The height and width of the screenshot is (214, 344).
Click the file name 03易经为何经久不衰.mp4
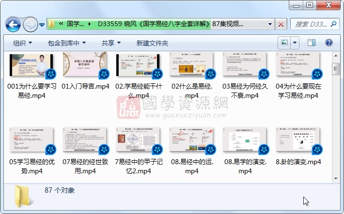pos(245,91)
